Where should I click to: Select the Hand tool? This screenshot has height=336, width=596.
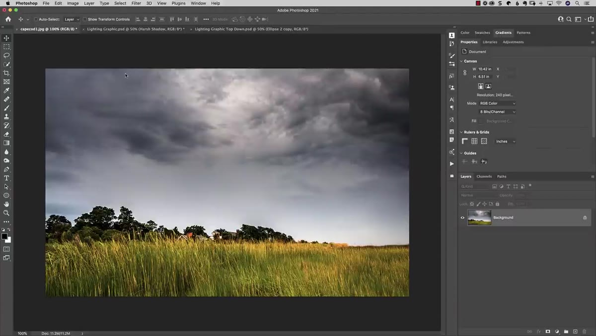point(6,204)
